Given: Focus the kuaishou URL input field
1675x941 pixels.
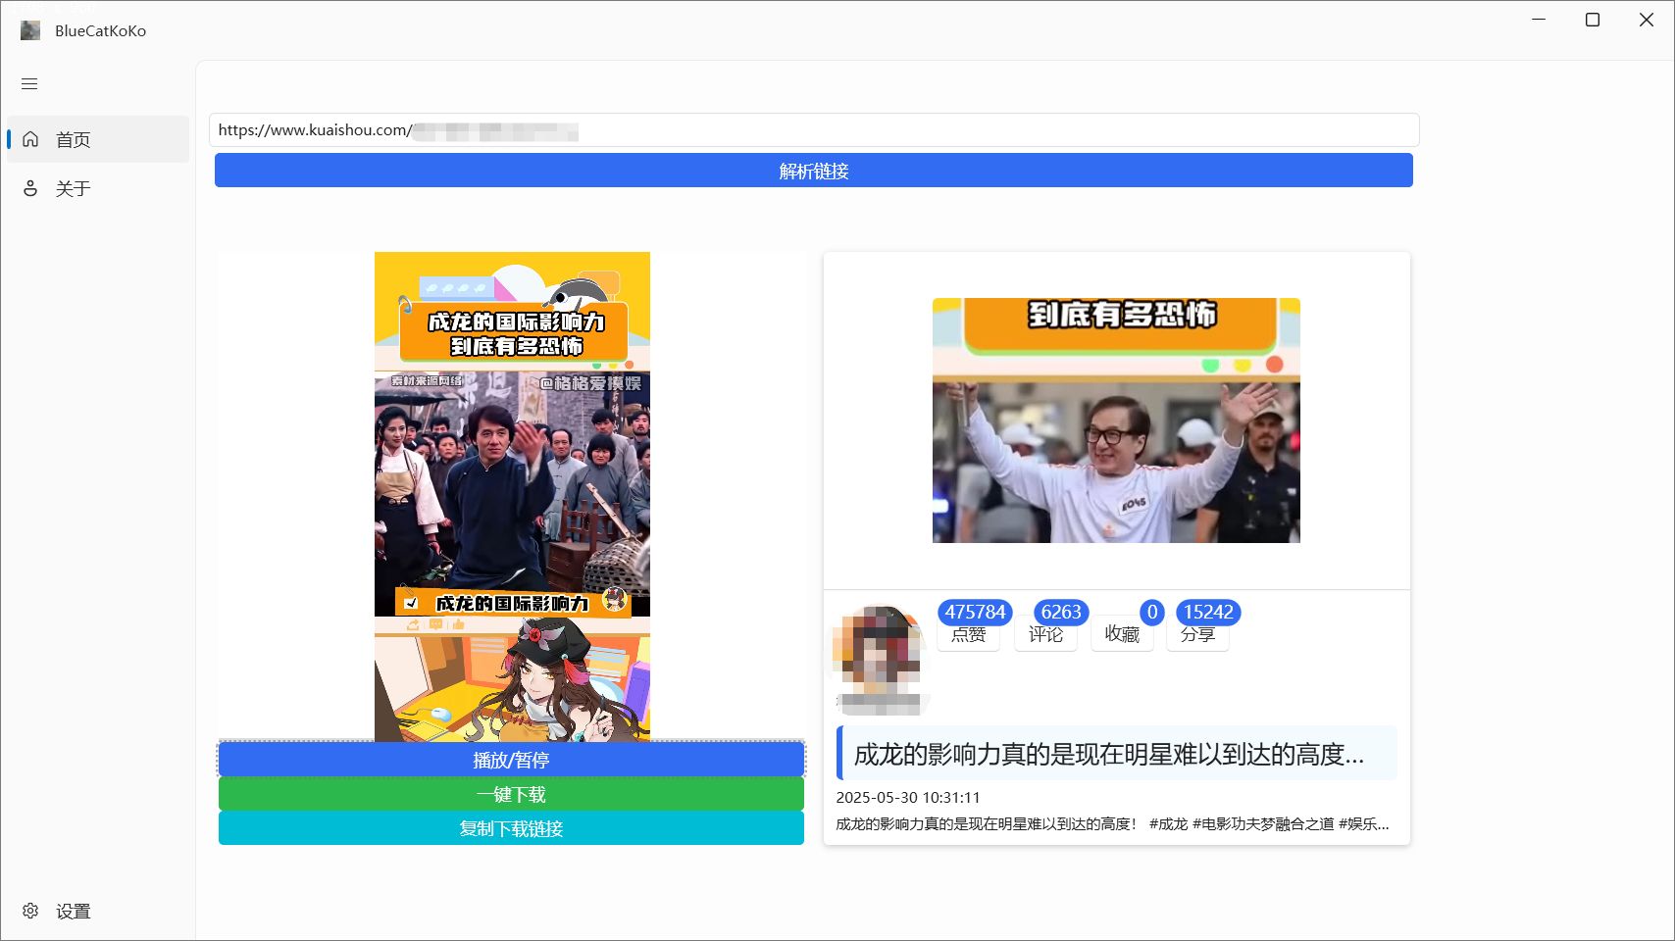Looking at the screenshot, I should [x=814, y=130].
